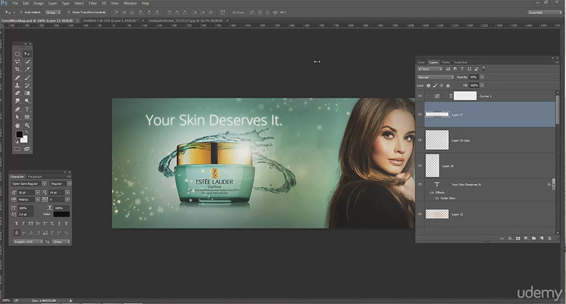
Task: Open the Opacity slider arrow
Action: 482,77
